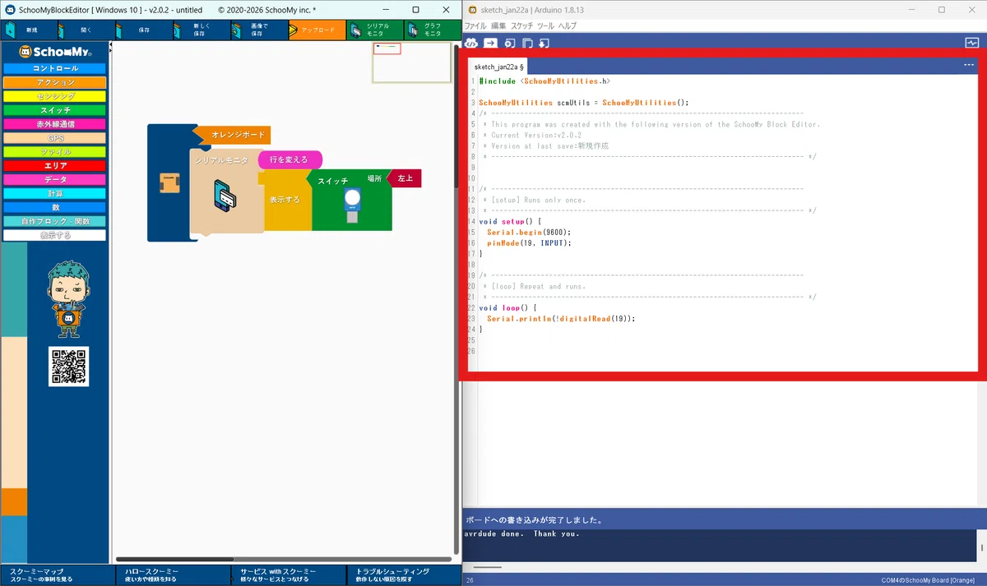Click the pink 行を変える block
This screenshot has width=987, height=586.
coord(290,159)
